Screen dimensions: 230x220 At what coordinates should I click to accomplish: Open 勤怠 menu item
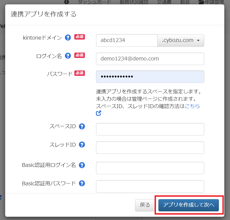click(185, 2)
